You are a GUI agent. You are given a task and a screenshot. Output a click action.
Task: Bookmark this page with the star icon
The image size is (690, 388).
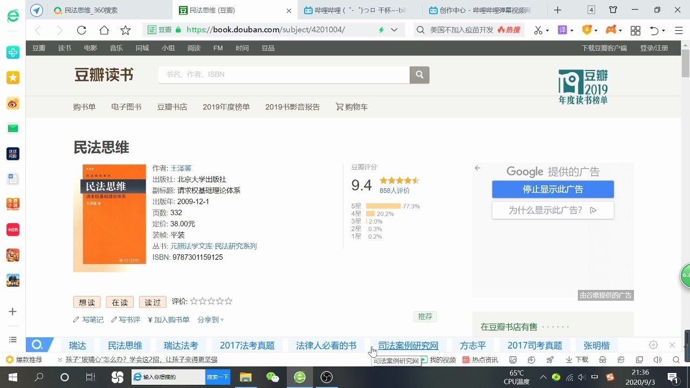click(x=126, y=30)
